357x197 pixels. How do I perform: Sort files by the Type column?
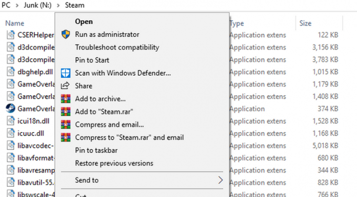[237, 23]
